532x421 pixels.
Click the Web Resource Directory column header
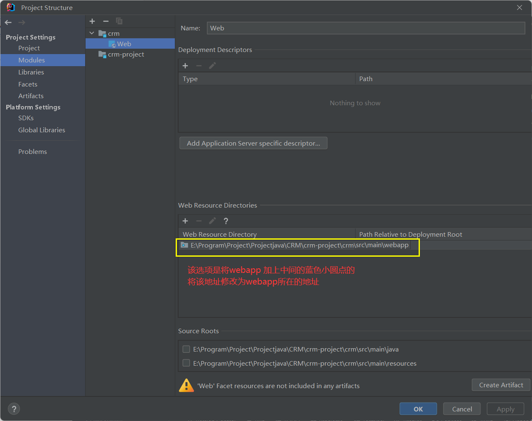pyautogui.click(x=267, y=234)
